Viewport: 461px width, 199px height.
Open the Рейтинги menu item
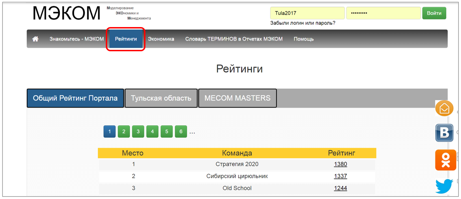(126, 39)
